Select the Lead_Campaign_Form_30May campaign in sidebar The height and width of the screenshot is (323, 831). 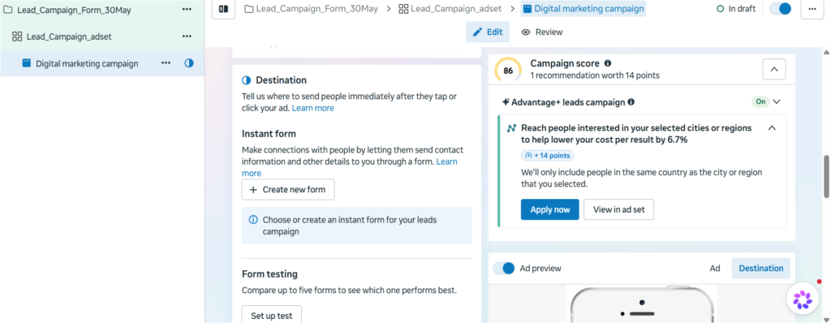pyautogui.click(x=74, y=10)
